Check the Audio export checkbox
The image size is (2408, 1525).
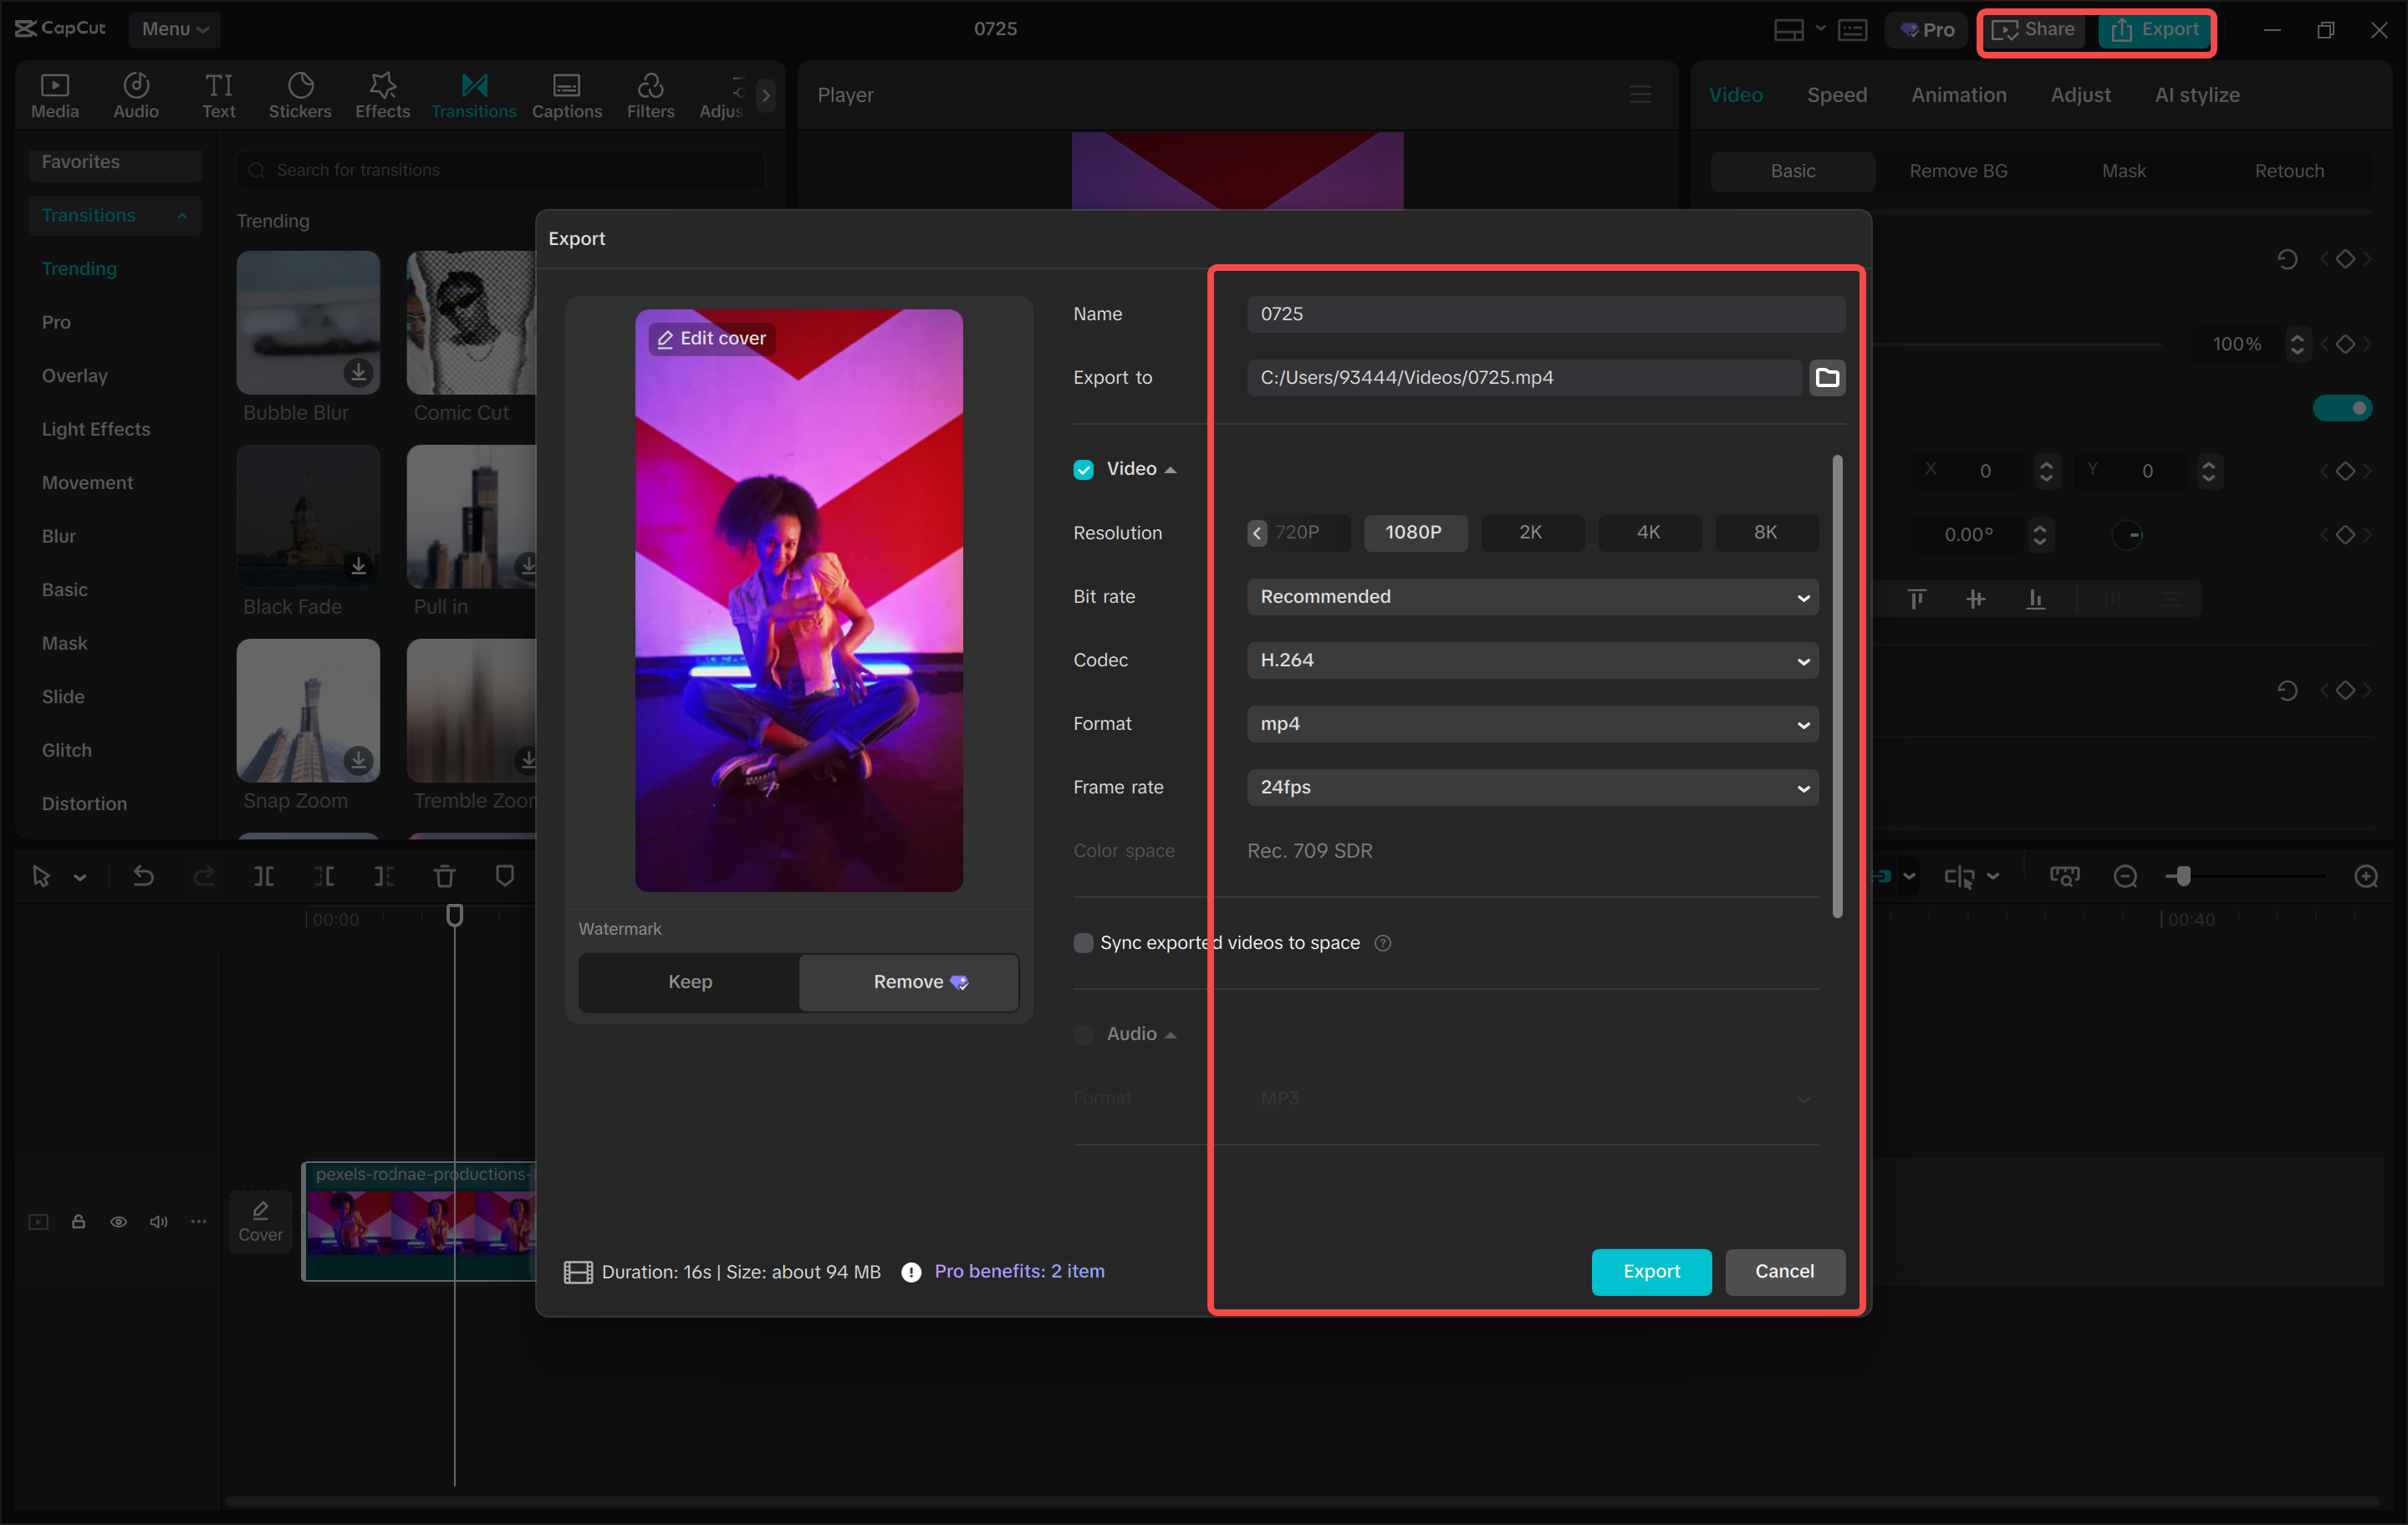[1083, 1033]
